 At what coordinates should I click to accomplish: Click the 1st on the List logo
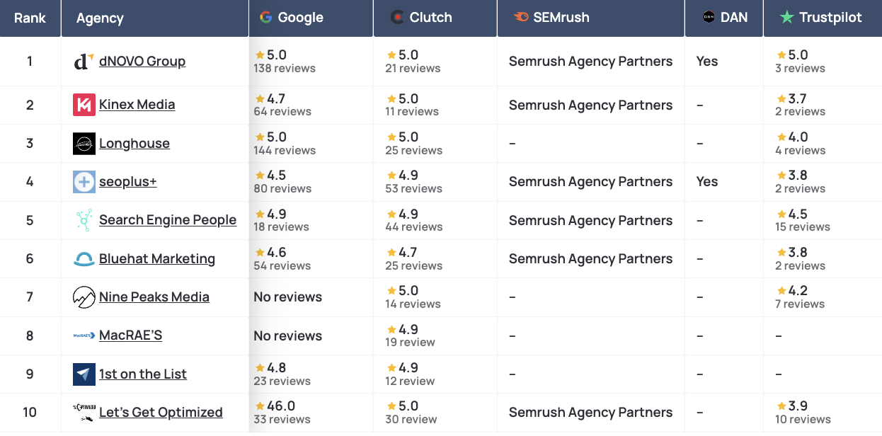pos(84,374)
